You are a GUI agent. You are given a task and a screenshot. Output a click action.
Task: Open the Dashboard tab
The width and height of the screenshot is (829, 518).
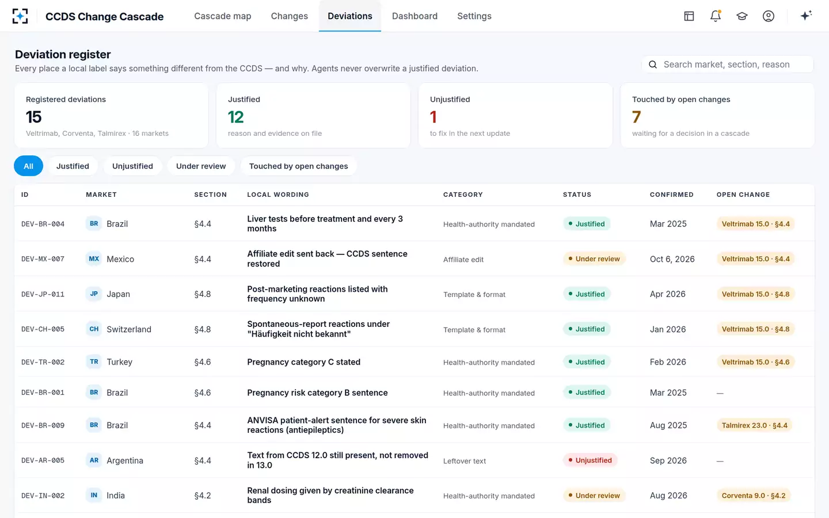414,16
